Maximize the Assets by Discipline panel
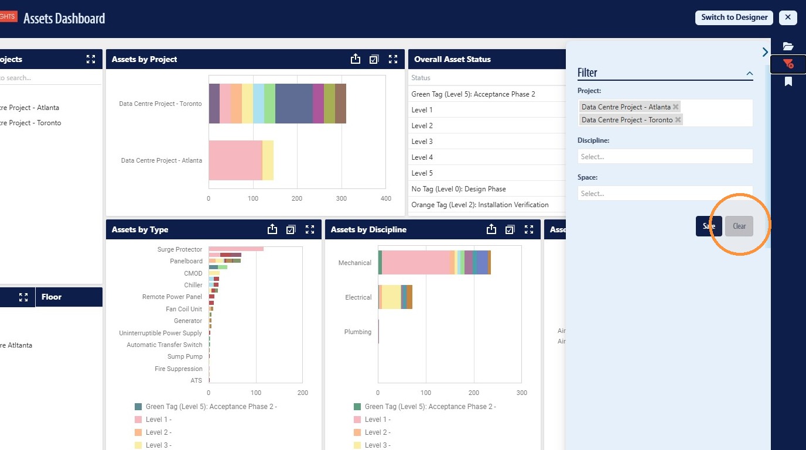The image size is (806, 450). [529, 229]
